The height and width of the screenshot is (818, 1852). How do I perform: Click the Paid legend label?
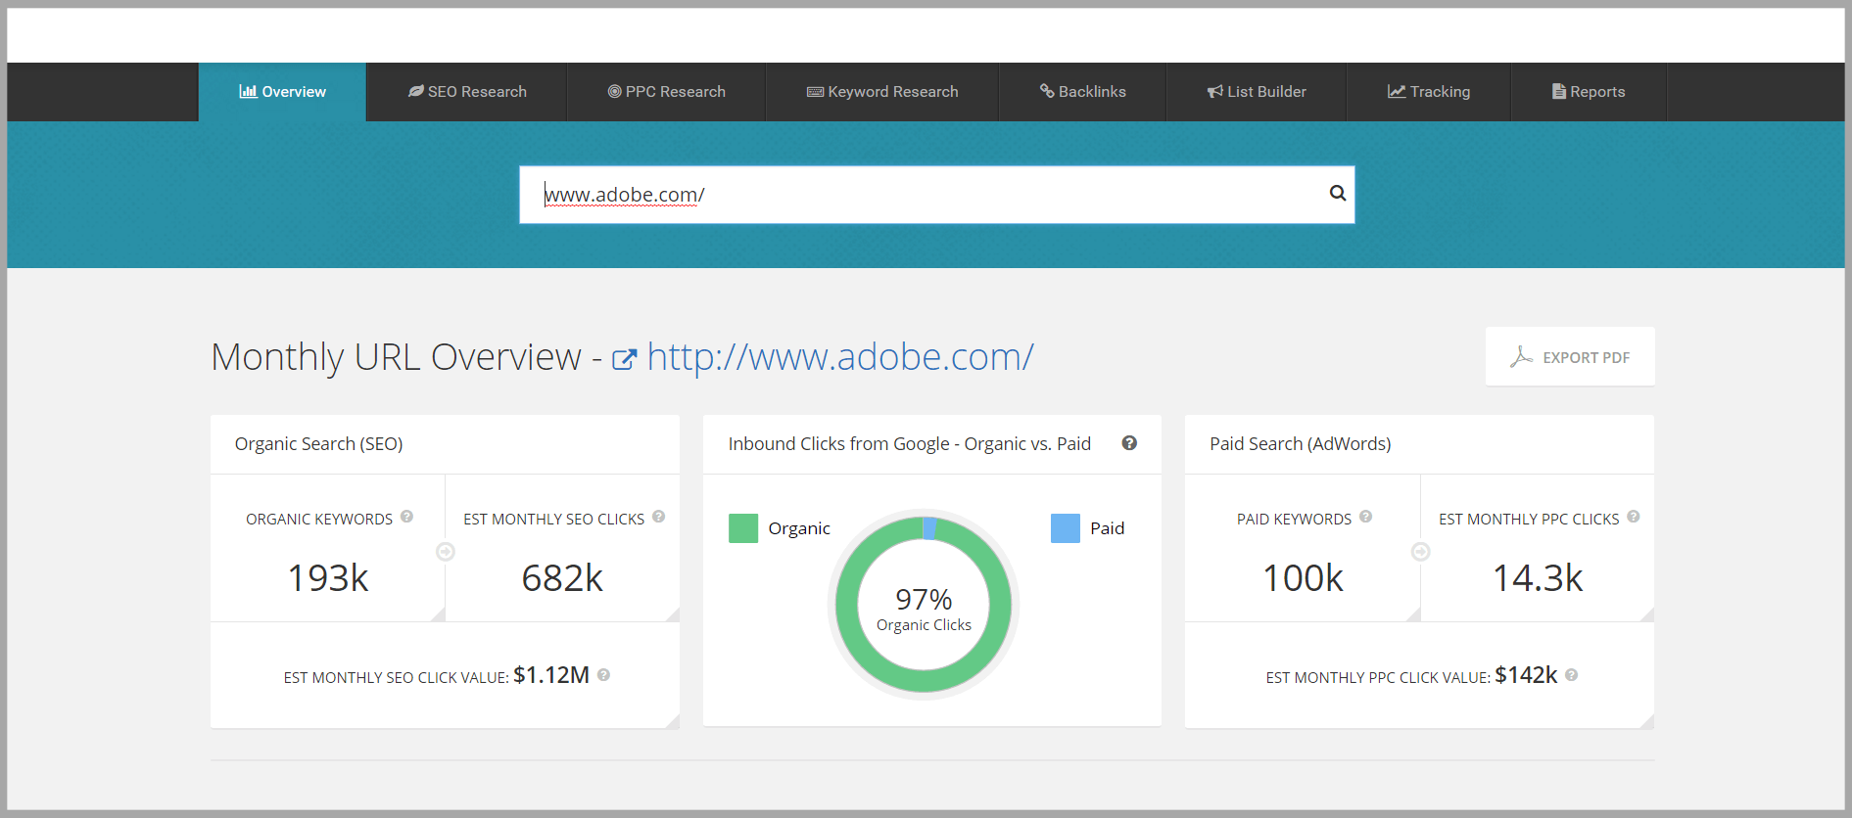[x=1108, y=528]
